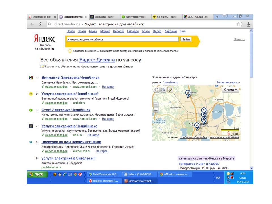Open Карты in the Yandex services menu

(x=93, y=31)
